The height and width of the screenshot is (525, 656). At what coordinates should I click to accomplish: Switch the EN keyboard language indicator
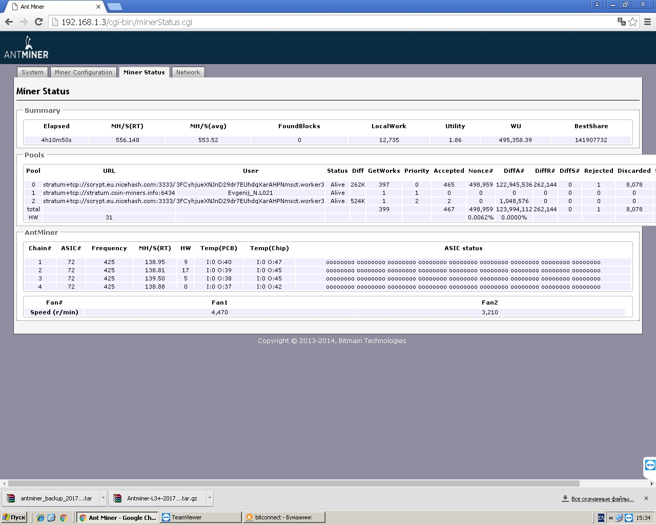(601, 518)
